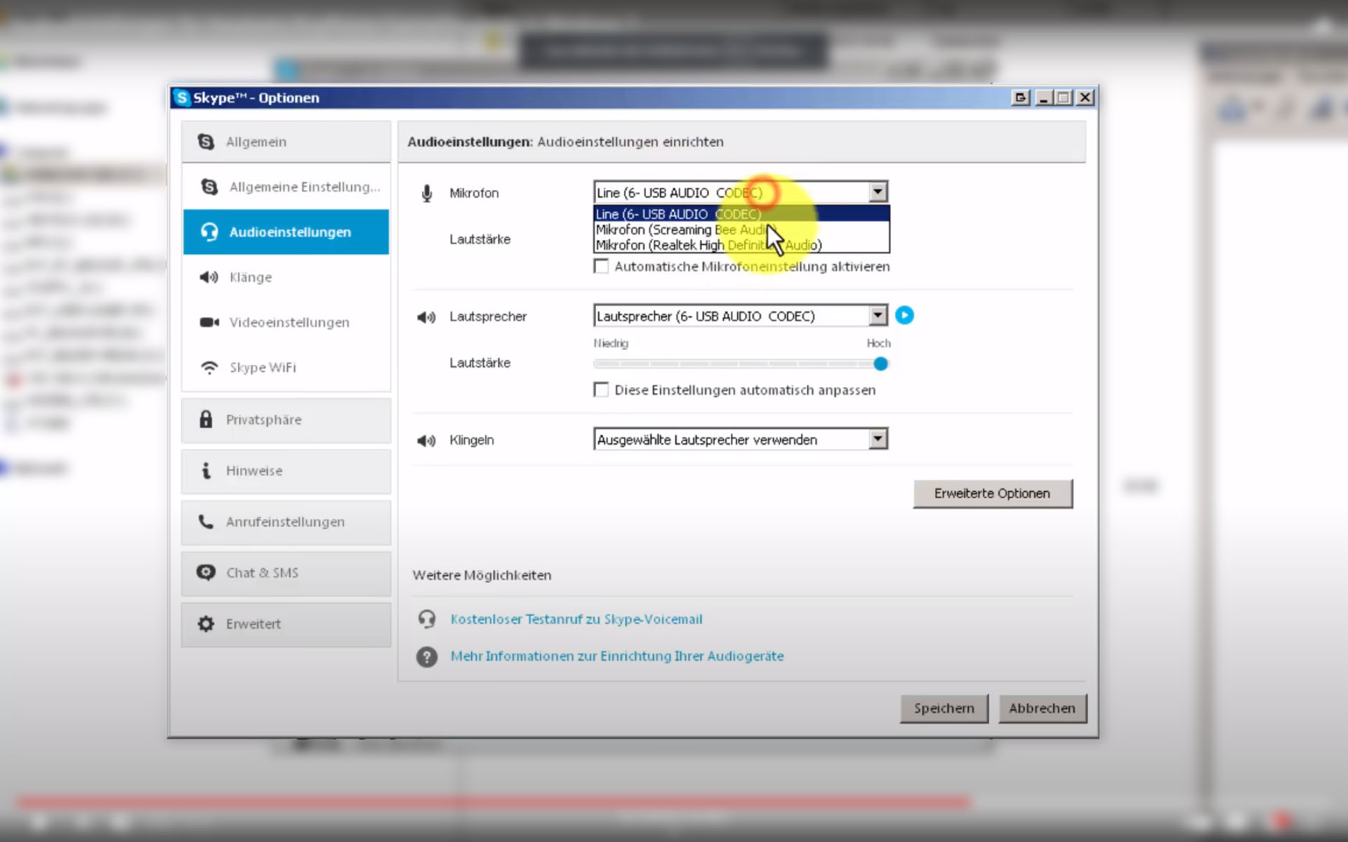
Task: Open the Videoeinstellungen page
Action: 286,322
